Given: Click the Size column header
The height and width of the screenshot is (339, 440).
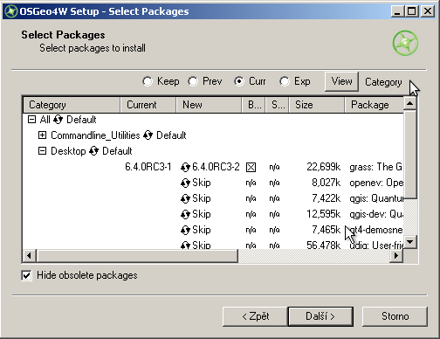Looking at the screenshot, I should tap(317, 105).
